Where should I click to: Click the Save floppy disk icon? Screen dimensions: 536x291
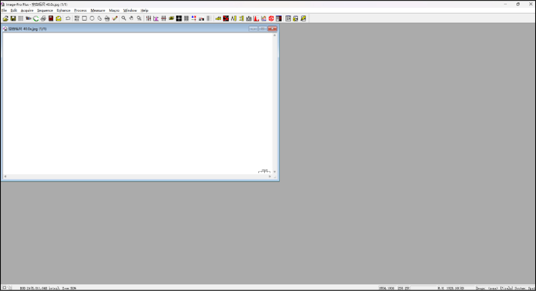pyautogui.click(x=13, y=18)
